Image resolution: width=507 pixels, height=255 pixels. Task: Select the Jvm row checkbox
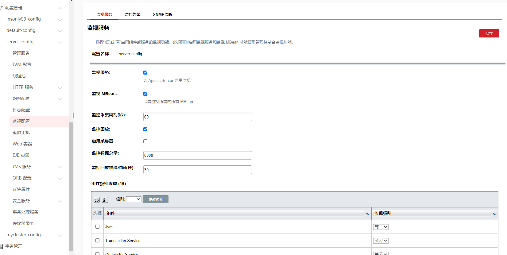(98, 227)
